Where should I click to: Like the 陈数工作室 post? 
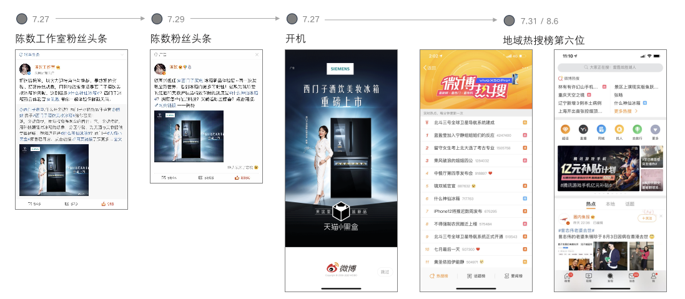[108, 204]
